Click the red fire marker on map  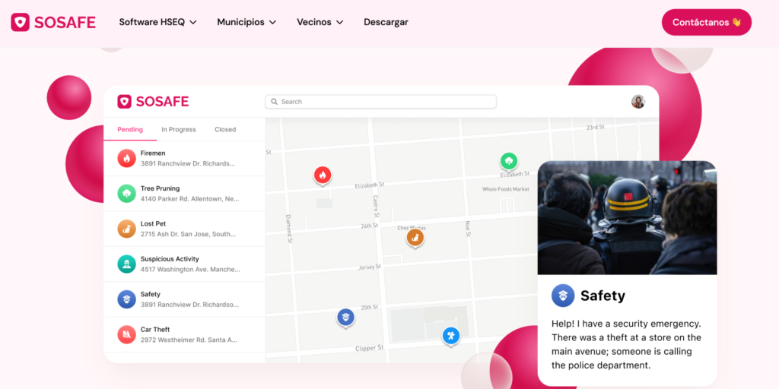(x=323, y=176)
